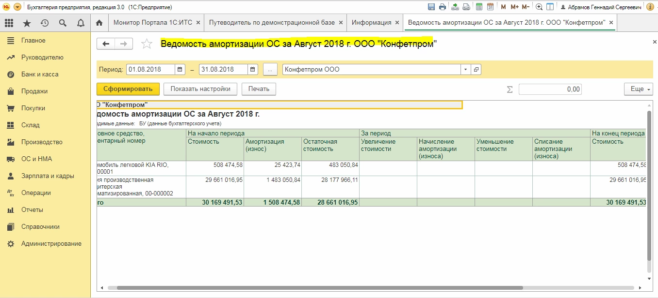This screenshot has width=658, height=298.
Task: Click Показать настройки button
Action: [x=200, y=89]
